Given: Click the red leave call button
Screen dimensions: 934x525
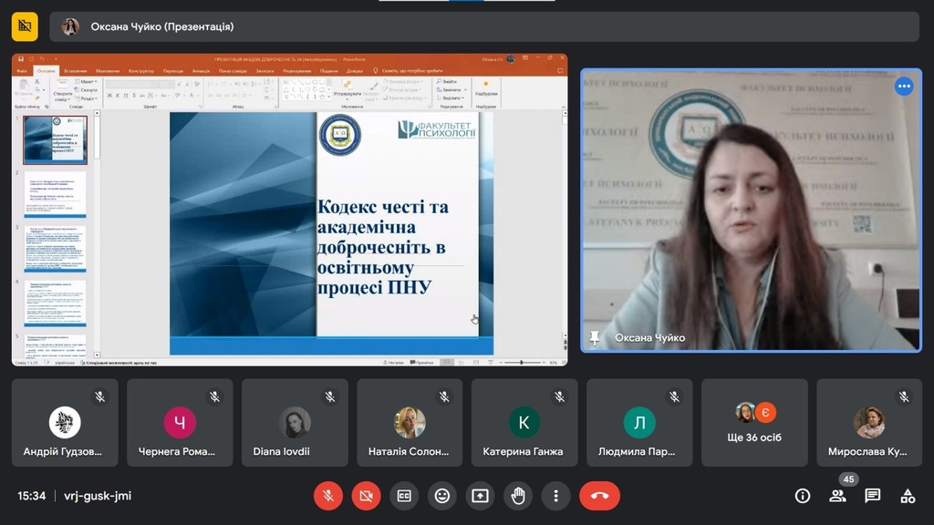Looking at the screenshot, I should point(599,496).
